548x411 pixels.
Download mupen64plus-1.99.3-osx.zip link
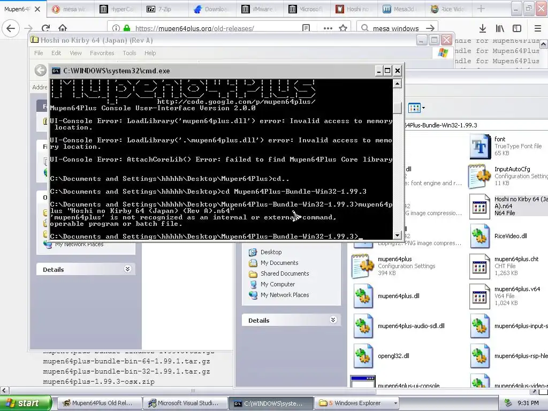[98, 382]
